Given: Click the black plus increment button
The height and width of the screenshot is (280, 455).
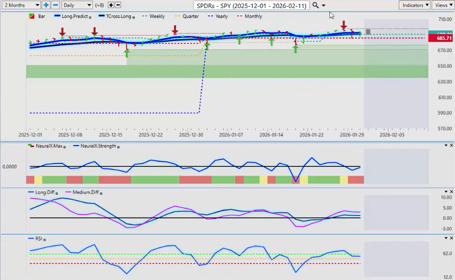Looking at the screenshot, I should coord(111,5).
